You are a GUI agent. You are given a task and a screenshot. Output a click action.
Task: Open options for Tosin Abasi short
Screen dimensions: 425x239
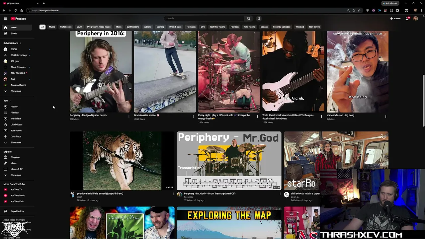point(321,117)
